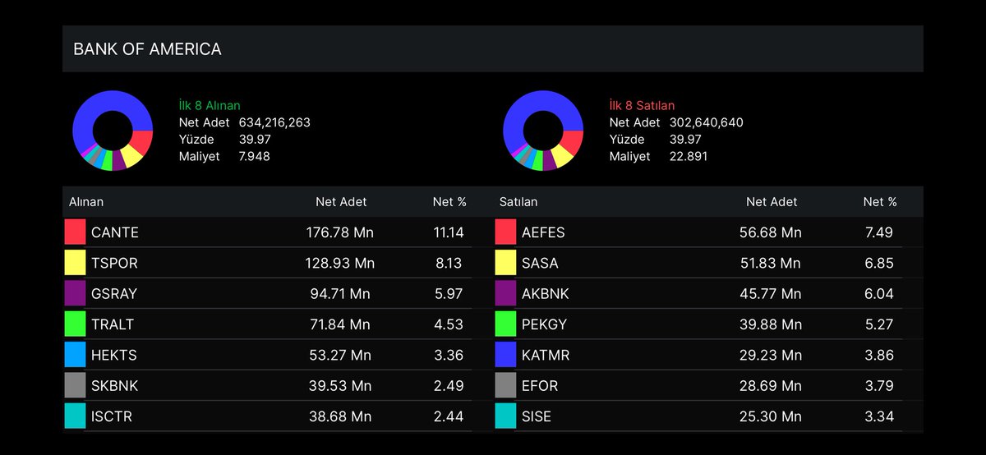Click the Maliyet value 7.948
The width and height of the screenshot is (986, 455).
[255, 156]
